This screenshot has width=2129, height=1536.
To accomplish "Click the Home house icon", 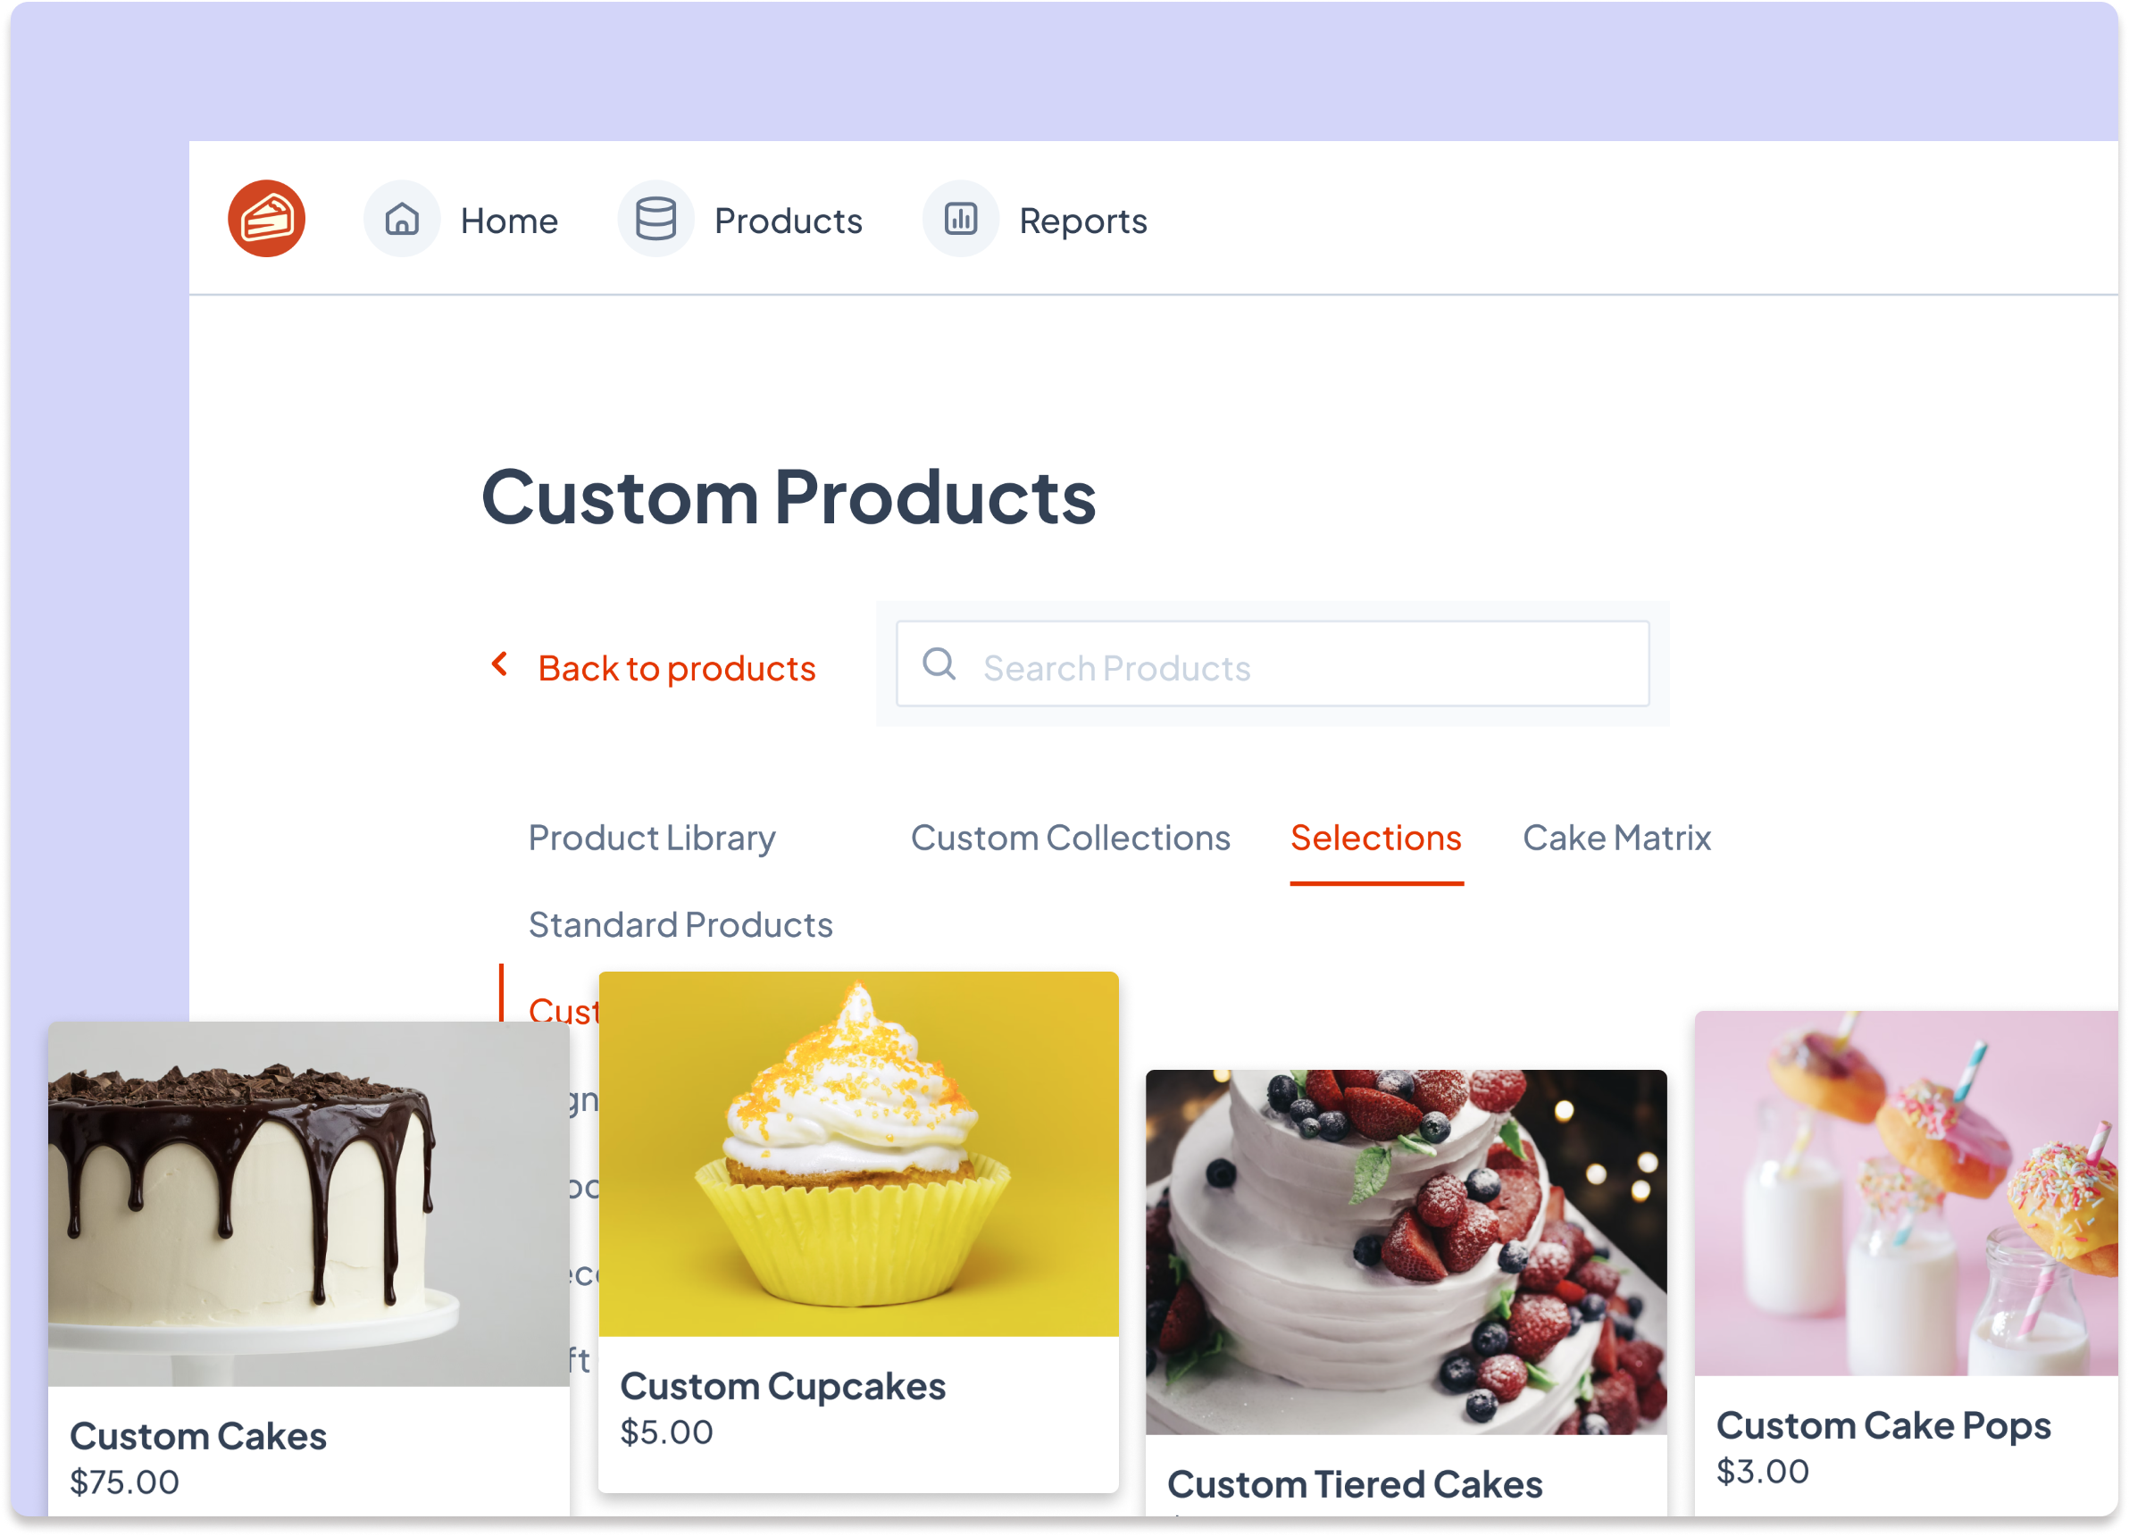I will point(403,218).
